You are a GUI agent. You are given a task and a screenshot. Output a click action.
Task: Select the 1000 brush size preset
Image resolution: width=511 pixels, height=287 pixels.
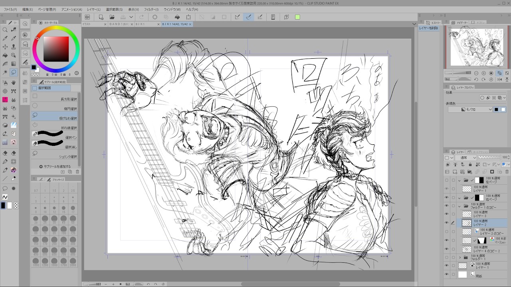point(36,262)
